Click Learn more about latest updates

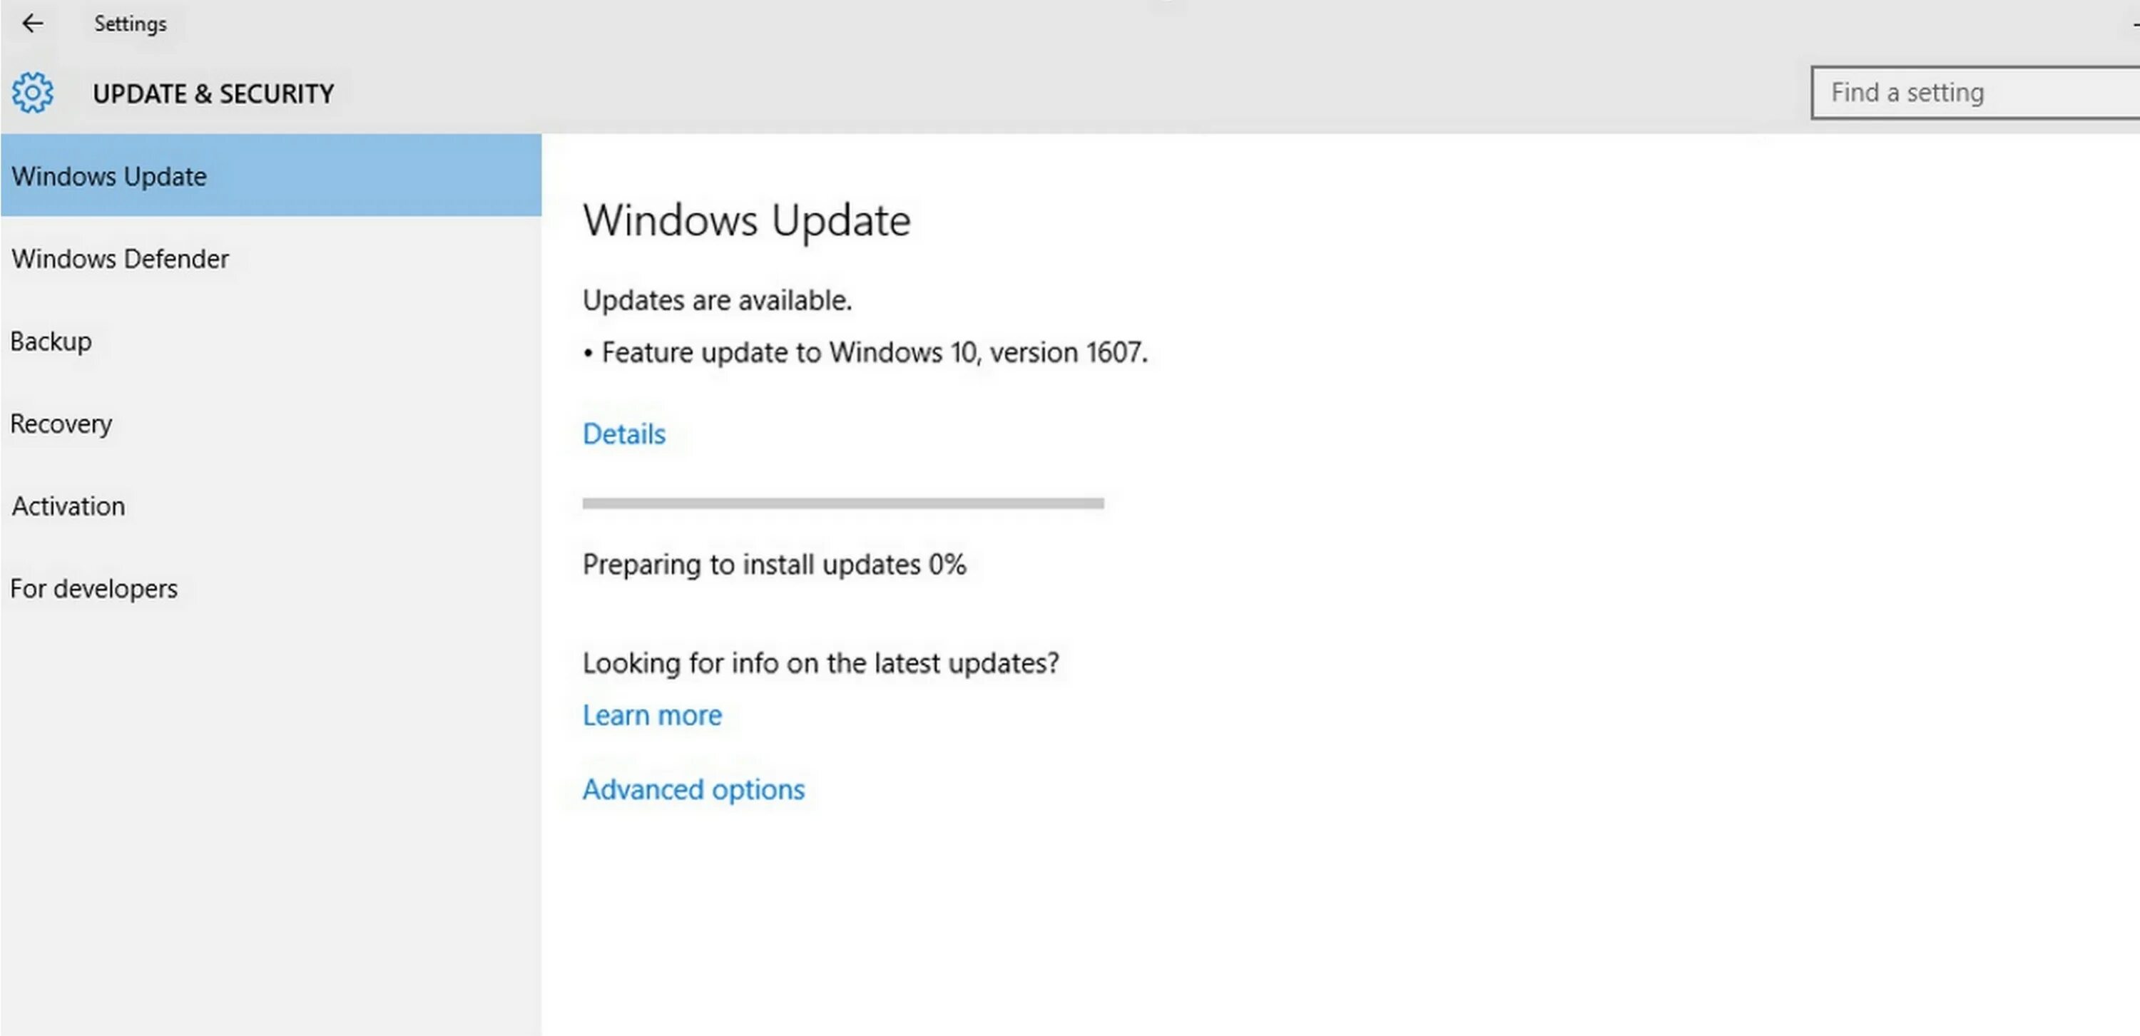pos(651,714)
